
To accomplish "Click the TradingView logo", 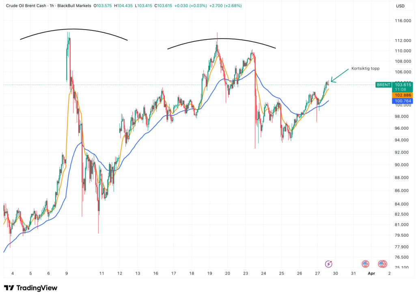I will tap(31, 288).
